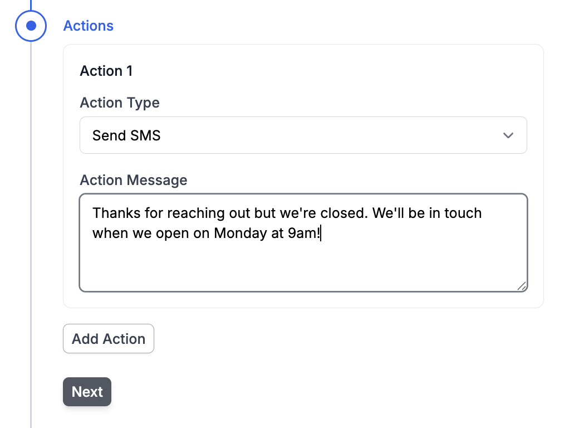Click the word 'touch' in the message

point(463,213)
